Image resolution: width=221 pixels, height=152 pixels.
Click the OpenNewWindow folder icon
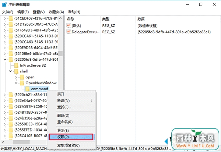[22, 83]
